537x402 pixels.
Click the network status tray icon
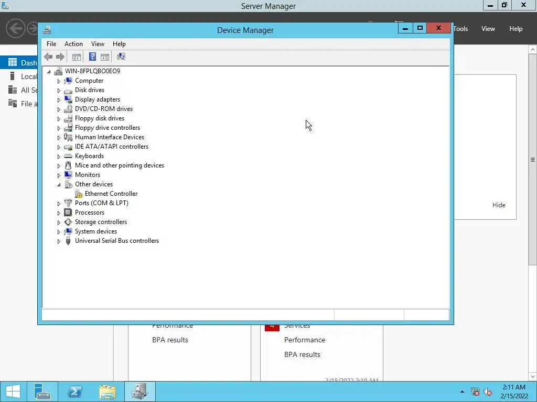coord(475,392)
